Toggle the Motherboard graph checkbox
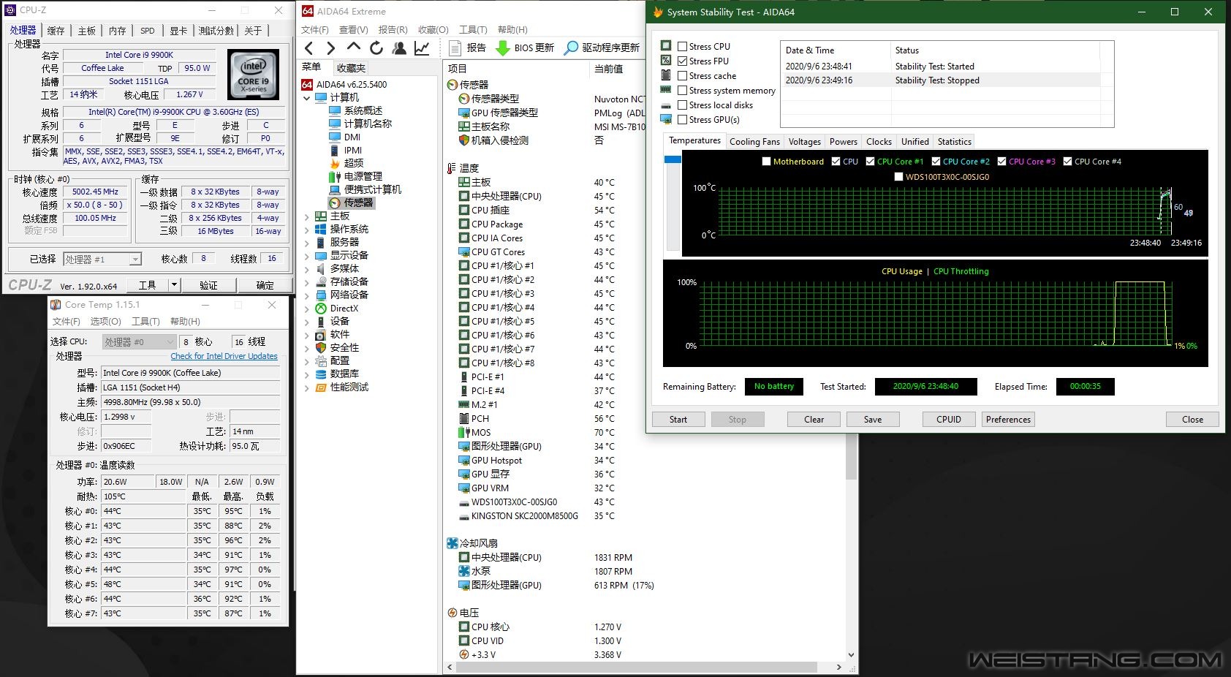1231x677 pixels. tap(766, 162)
